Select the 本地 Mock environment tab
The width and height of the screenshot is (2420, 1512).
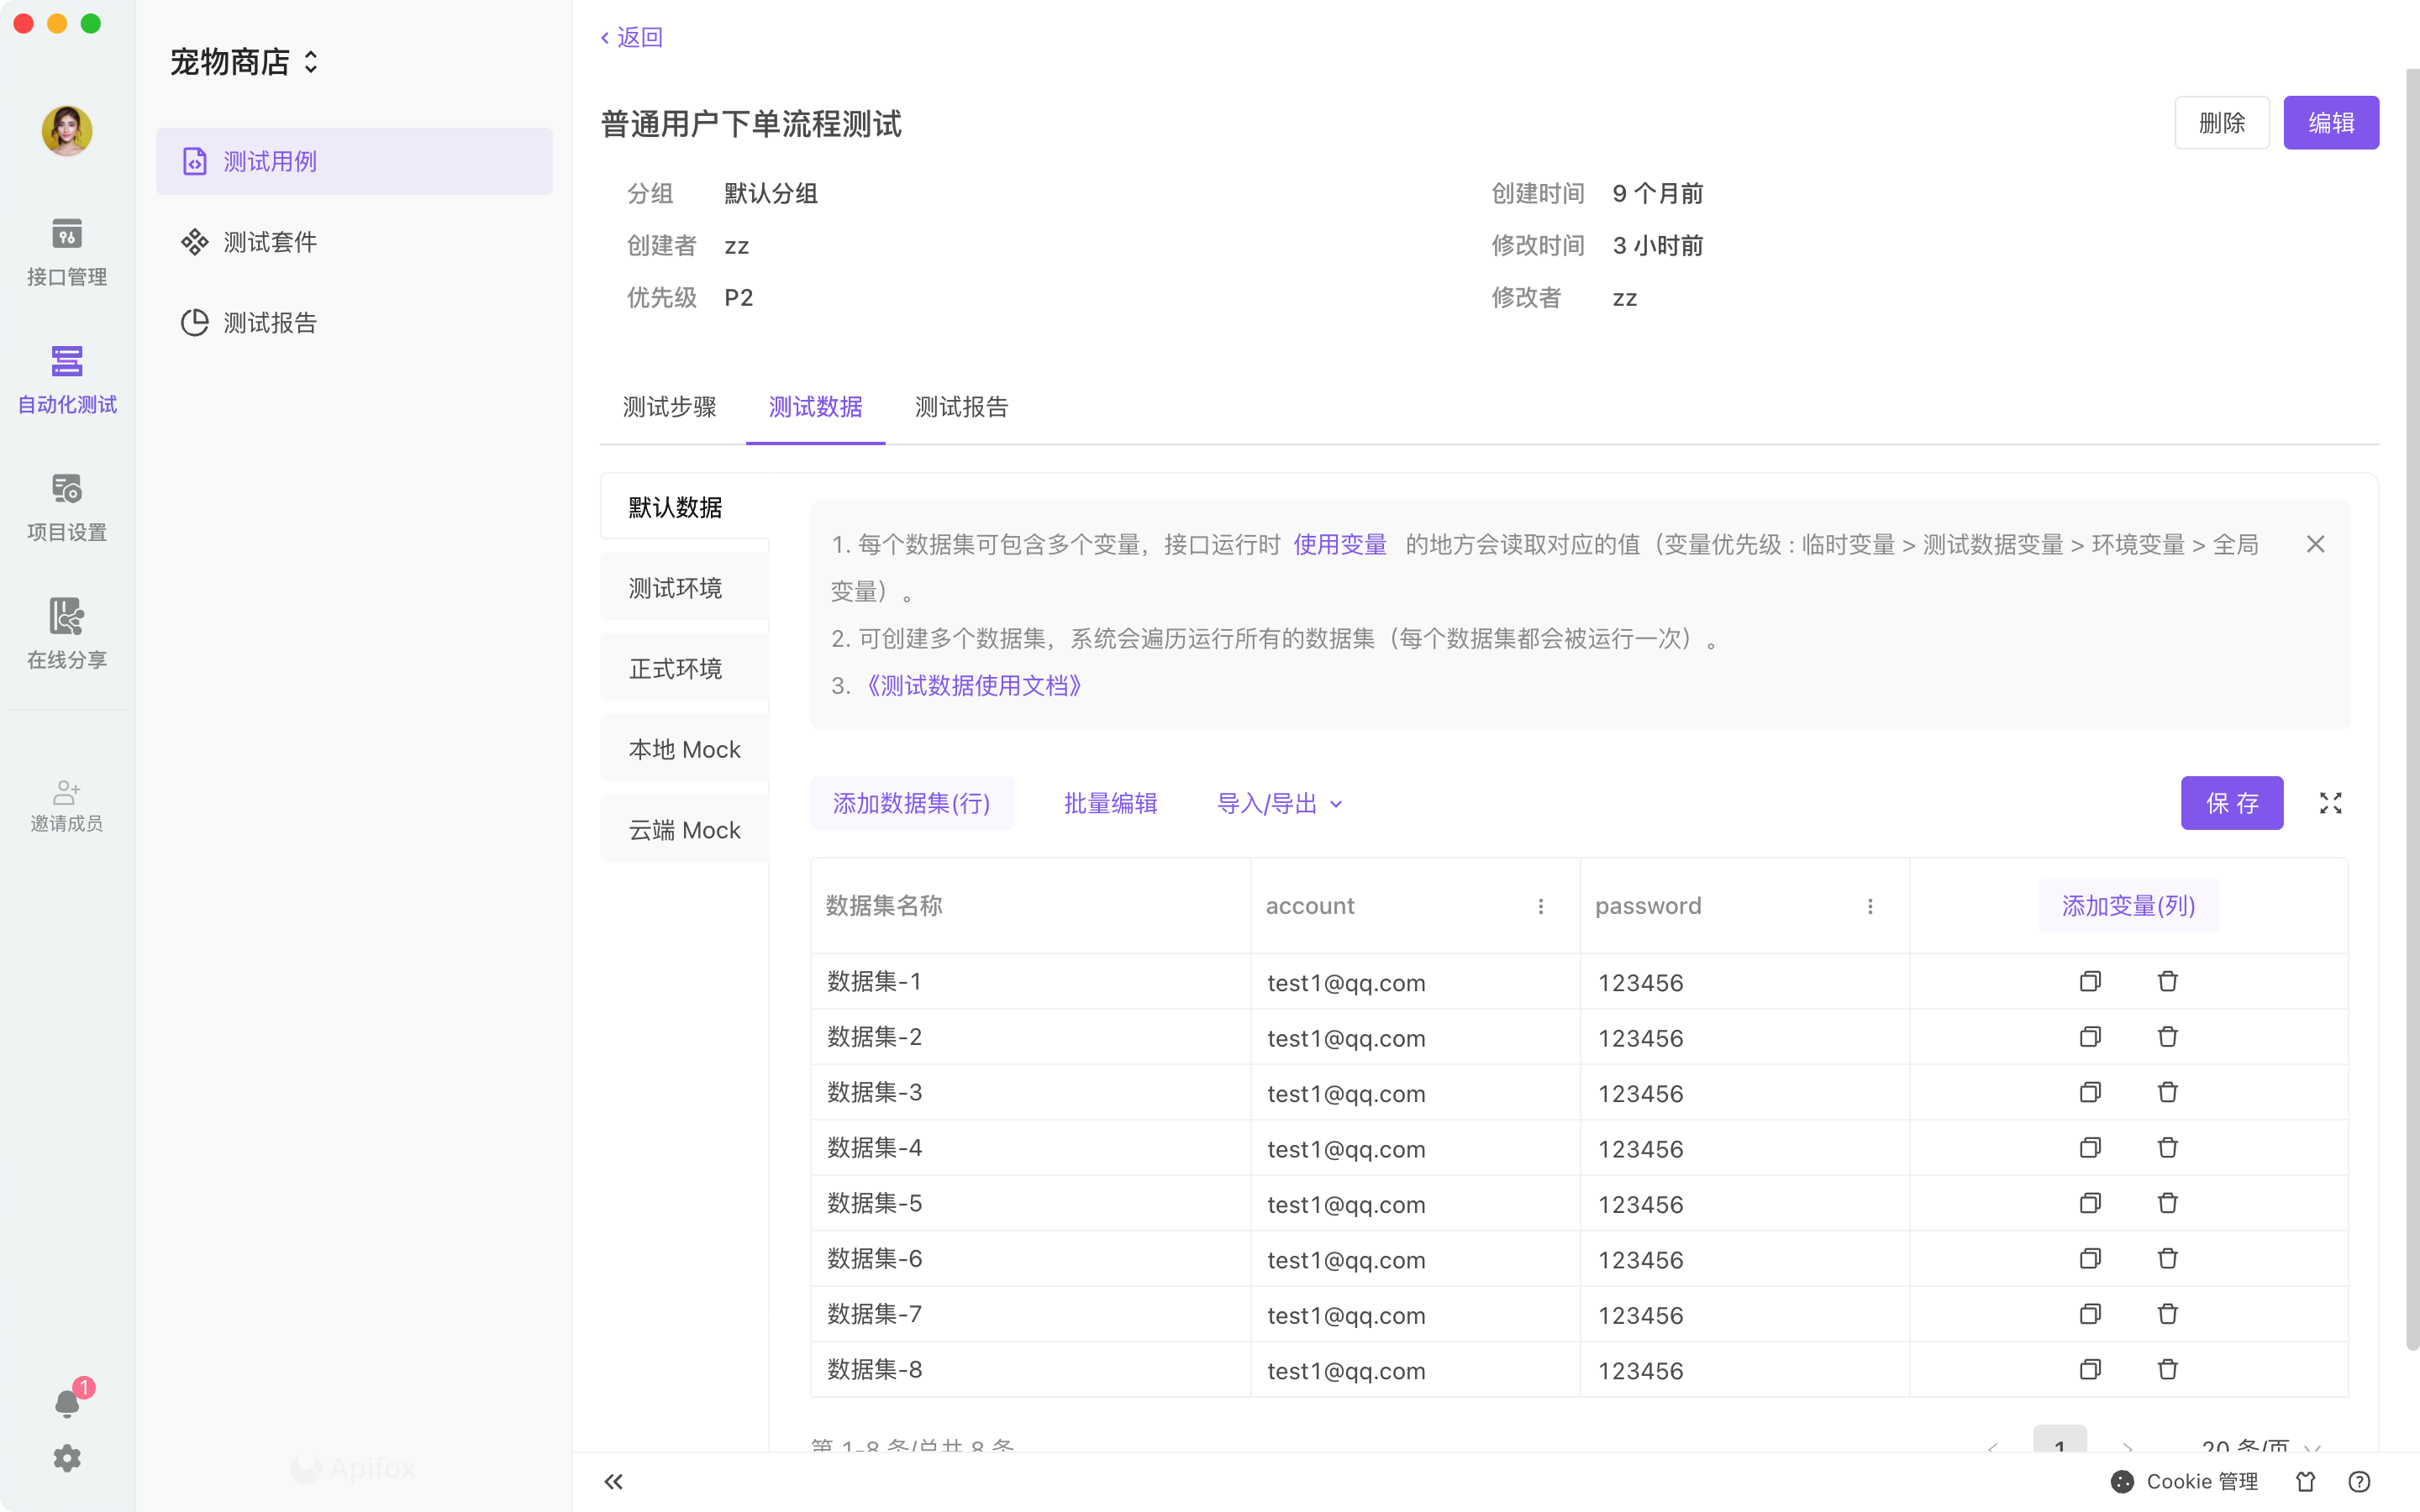(684, 749)
